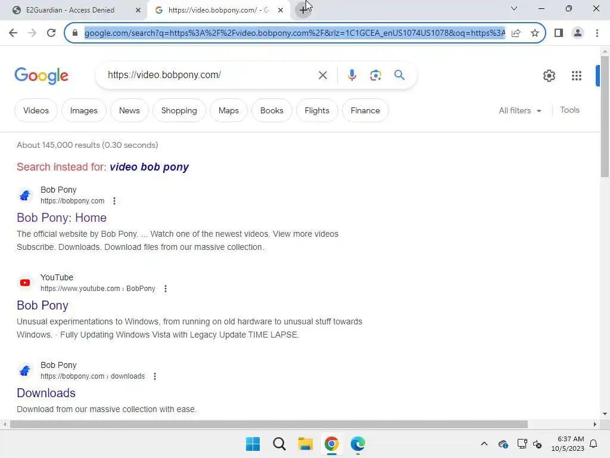Switch to Flights results
610x458 pixels.
tap(317, 110)
